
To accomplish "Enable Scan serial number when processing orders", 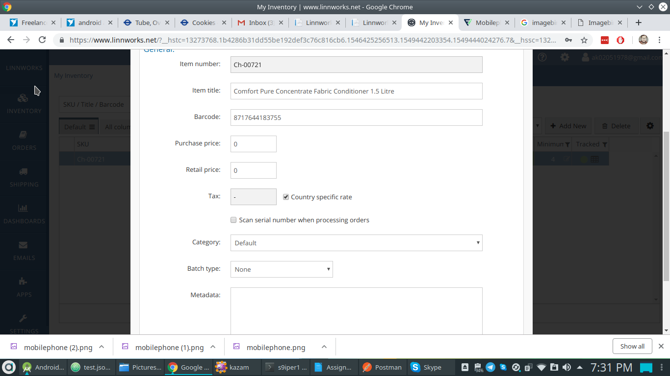I will (233, 220).
